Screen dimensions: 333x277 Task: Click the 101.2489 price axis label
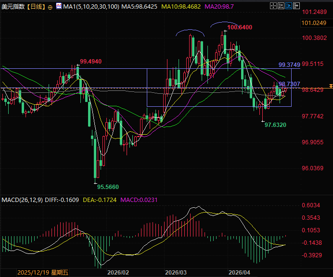click(x=314, y=12)
